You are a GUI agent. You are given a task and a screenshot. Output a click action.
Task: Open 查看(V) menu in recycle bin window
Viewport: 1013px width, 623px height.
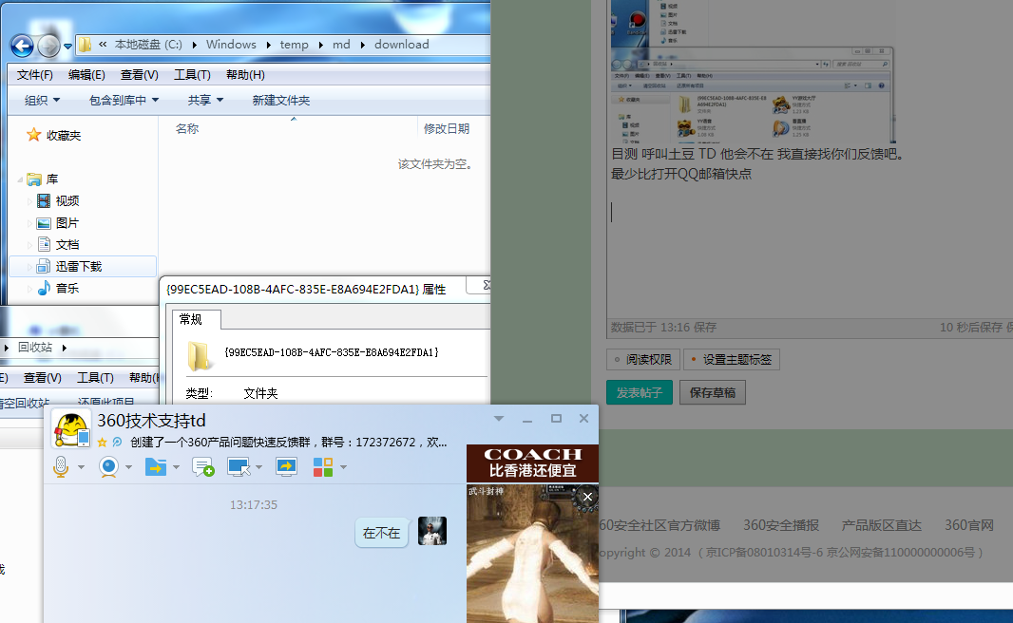pos(43,378)
